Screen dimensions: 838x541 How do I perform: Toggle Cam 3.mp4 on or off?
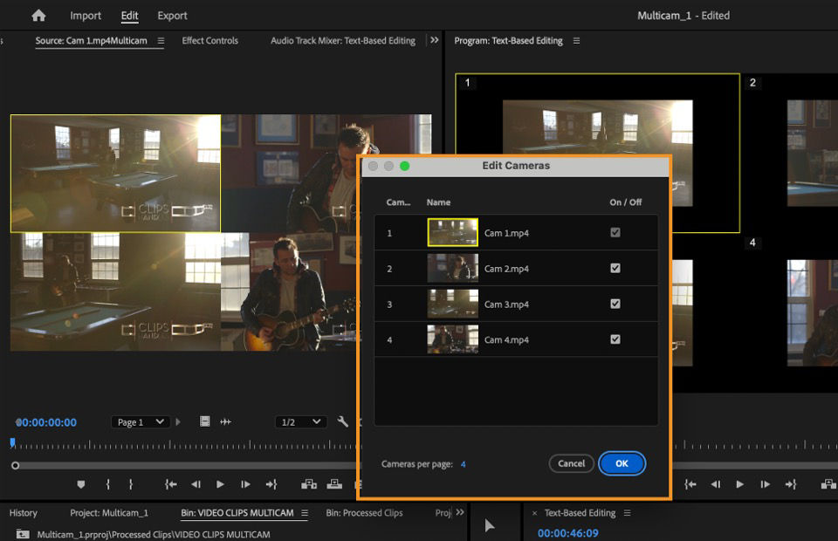[615, 303]
